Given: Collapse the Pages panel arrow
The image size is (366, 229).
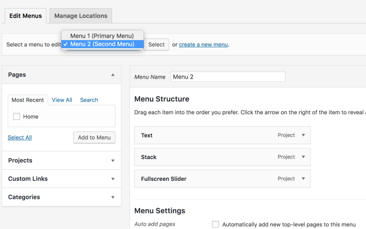Looking at the screenshot, I should coord(113,75).
